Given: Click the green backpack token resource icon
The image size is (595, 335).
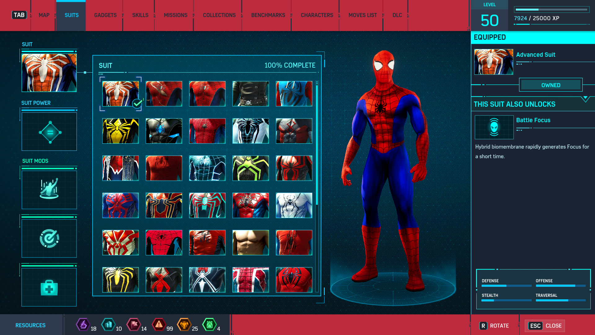Looking at the screenshot, I should tap(209, 325).
